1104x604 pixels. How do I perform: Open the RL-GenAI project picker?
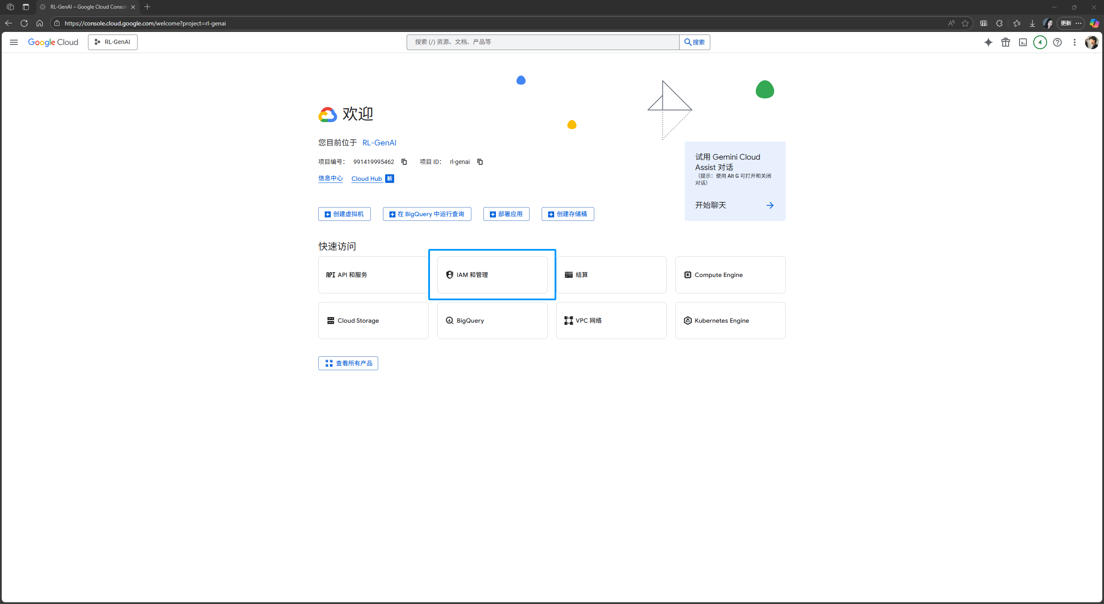point(113,42)
